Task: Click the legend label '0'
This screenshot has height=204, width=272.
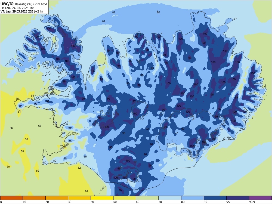Action: (1, 202)
